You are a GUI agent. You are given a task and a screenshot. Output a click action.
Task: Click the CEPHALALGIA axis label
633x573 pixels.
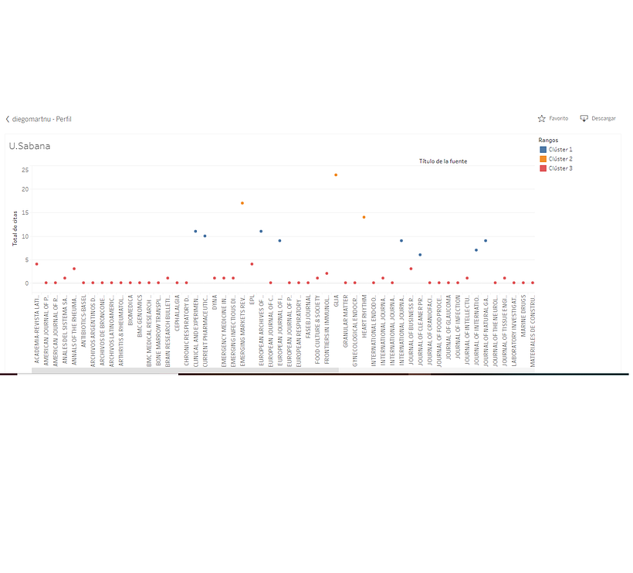[177, 313]
